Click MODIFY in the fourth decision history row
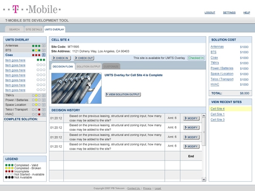This screenshot has width=255, height=191. point(191,146)
